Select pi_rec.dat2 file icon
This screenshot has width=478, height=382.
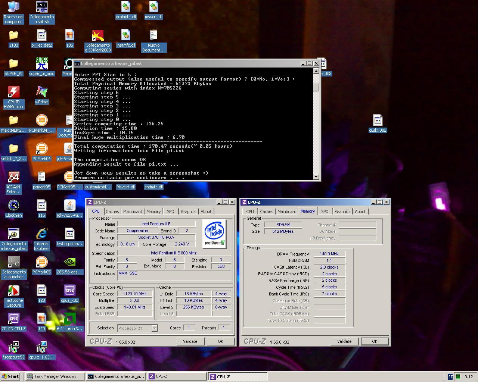tap(41, 39)
